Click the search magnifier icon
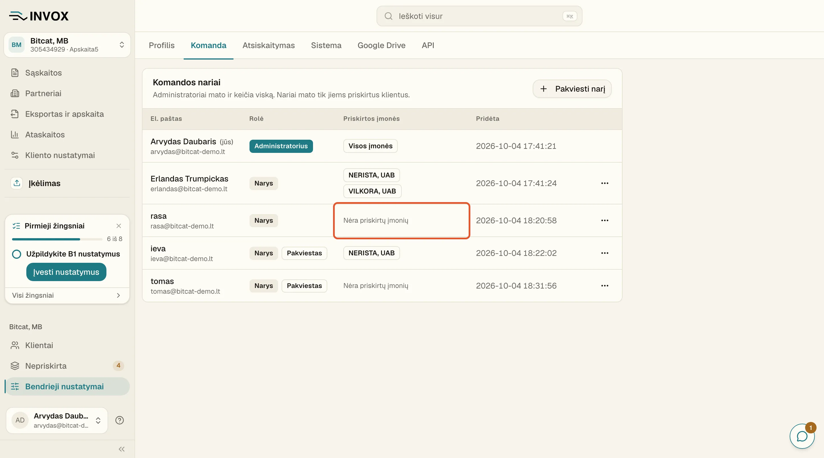 pos(388,16)
